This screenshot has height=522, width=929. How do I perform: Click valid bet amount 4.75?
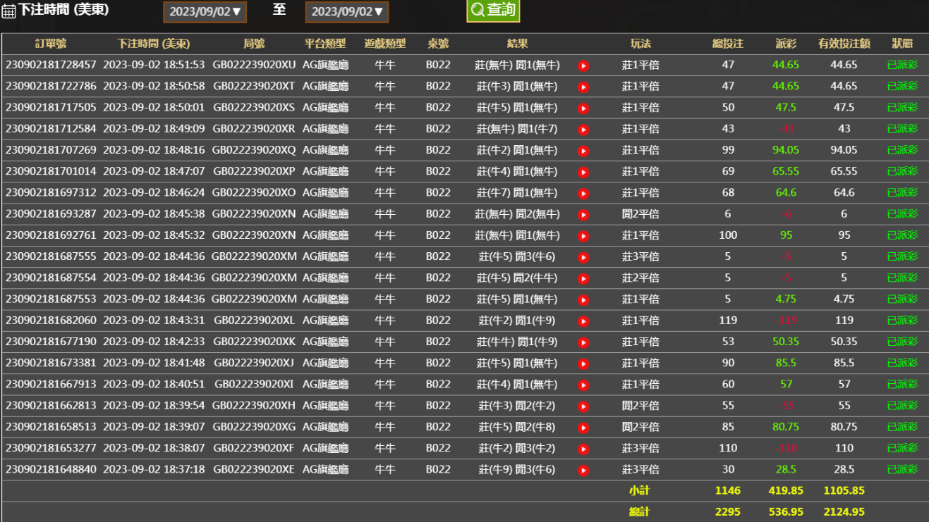click(x=844, y=299)
